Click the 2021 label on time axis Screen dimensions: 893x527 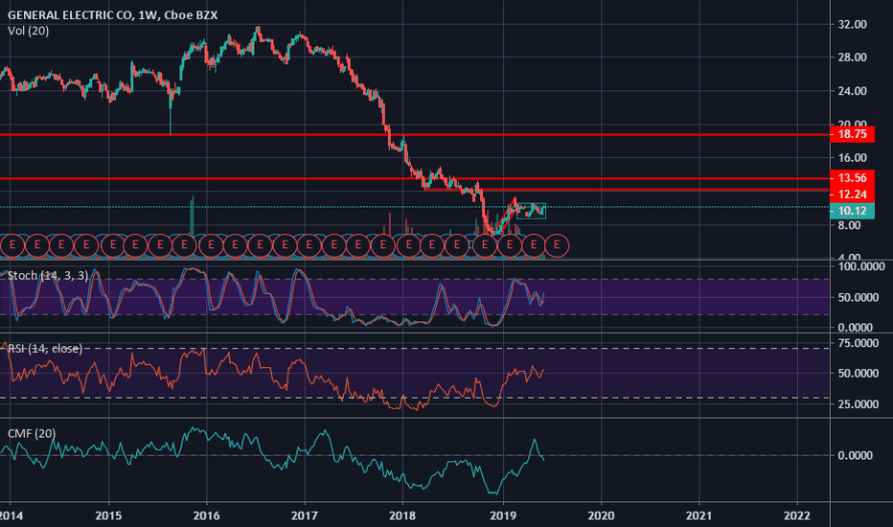(x=698, y=516)
